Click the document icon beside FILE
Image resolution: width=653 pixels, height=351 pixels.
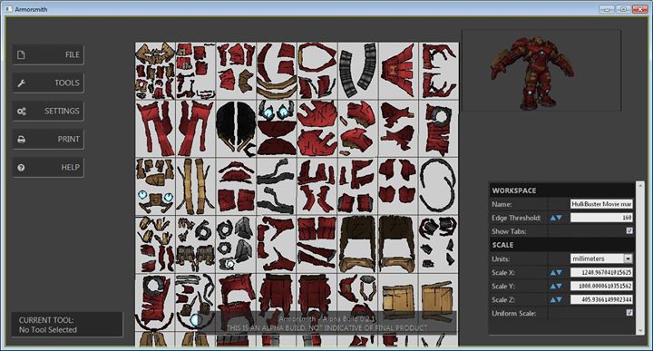21,55
